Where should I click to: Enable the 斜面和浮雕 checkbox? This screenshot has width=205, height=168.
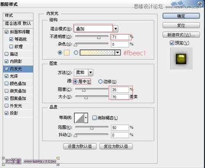pos(6,32)
